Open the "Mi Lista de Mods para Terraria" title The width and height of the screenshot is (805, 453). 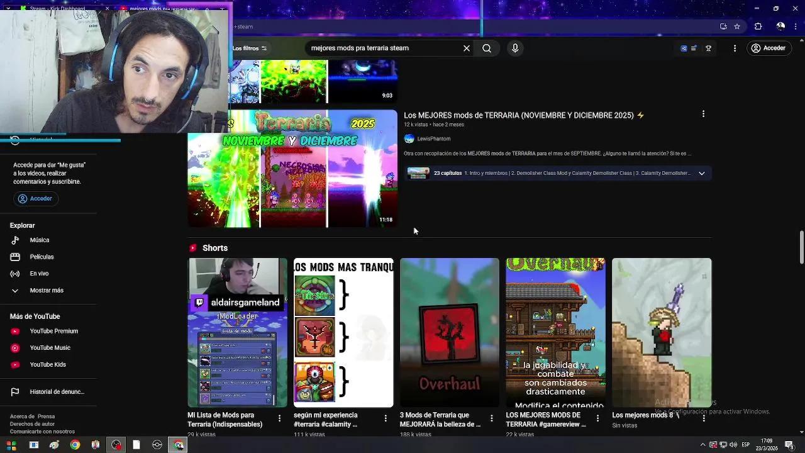225,420
